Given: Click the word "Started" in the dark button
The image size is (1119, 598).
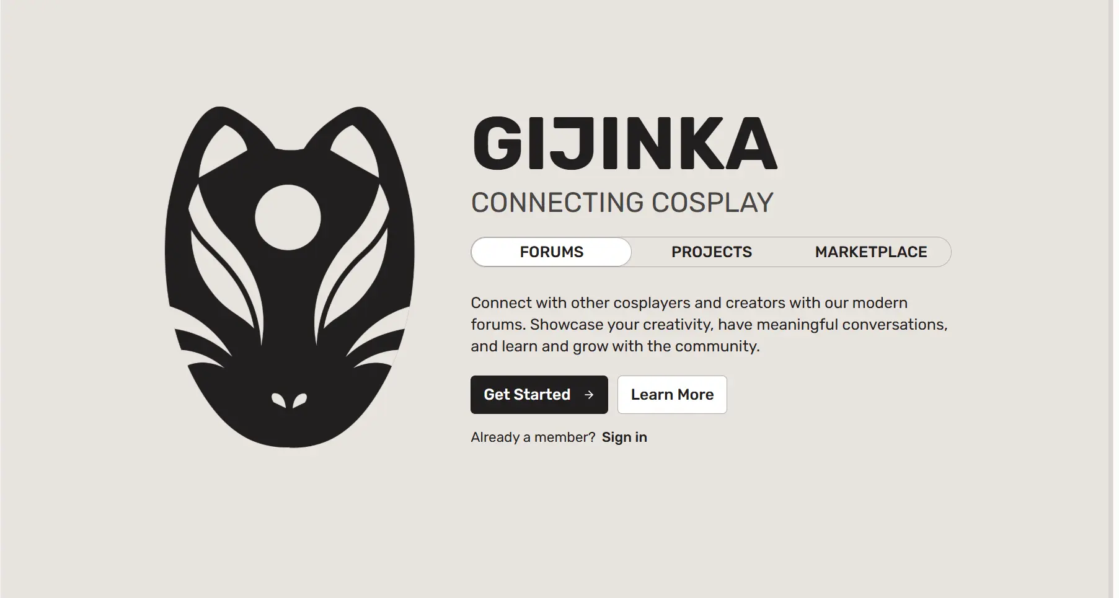Looking at the screenshot, I should [x=541, y=395].
